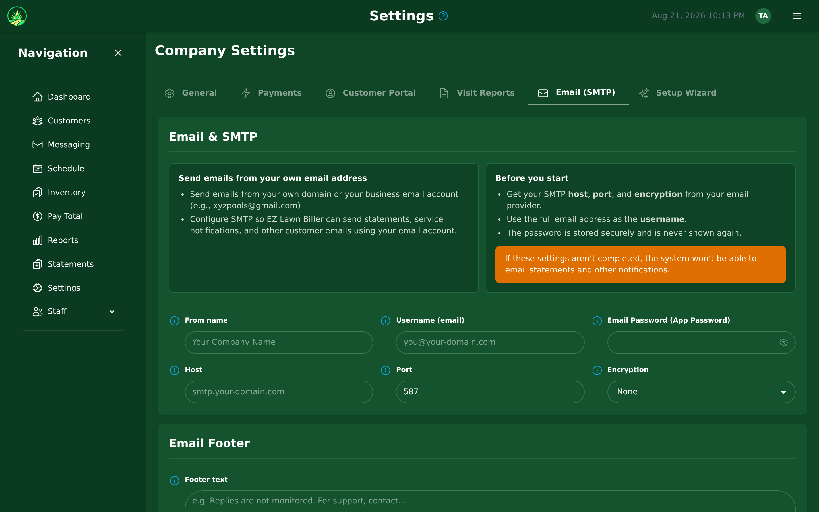Viewport: 819px width, 512px height.
Task: Click the Footer text info icon
Action: tap(174, 480)
